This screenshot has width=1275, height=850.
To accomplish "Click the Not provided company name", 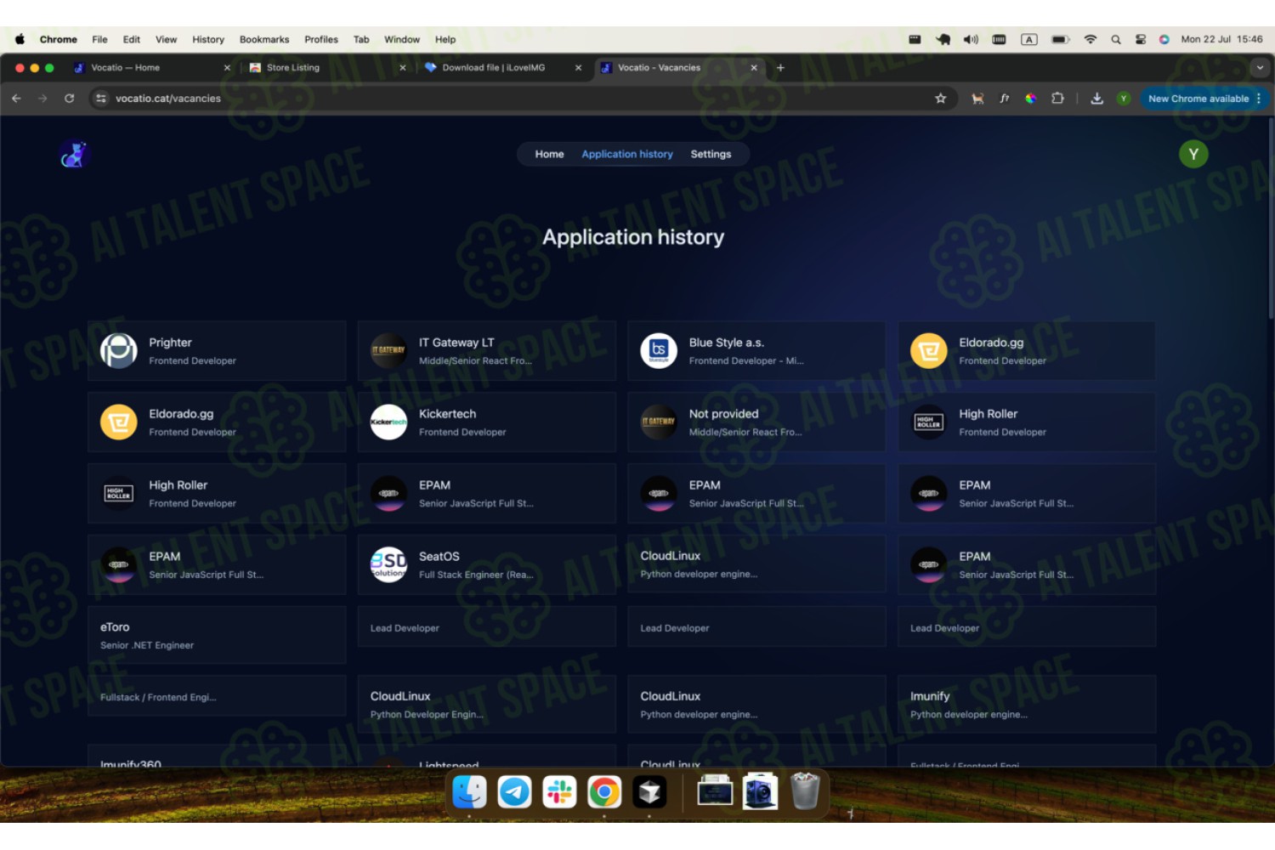I will tap(723, 414).
